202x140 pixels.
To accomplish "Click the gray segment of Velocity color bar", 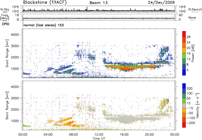I will [x=184, y=106].
